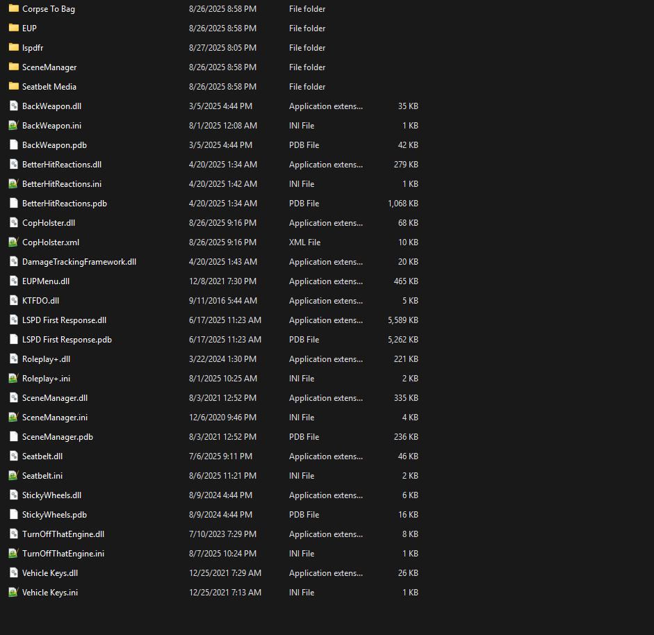654x635 pixels.
Task: Select the BetterHitReactions.pdb file icon
Action: tap(14, 203)
